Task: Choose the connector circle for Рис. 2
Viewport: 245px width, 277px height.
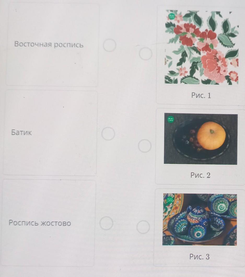Action: pos(144,146)
